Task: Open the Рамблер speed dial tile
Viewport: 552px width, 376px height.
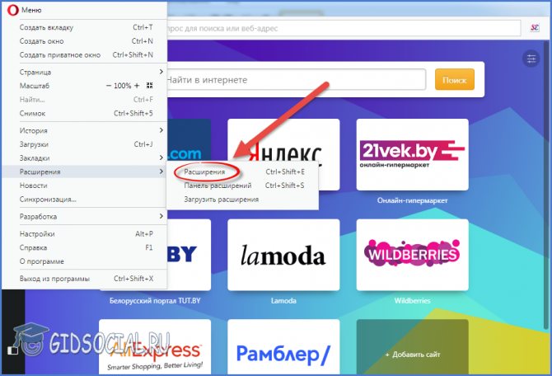Action: coord(283,347)
